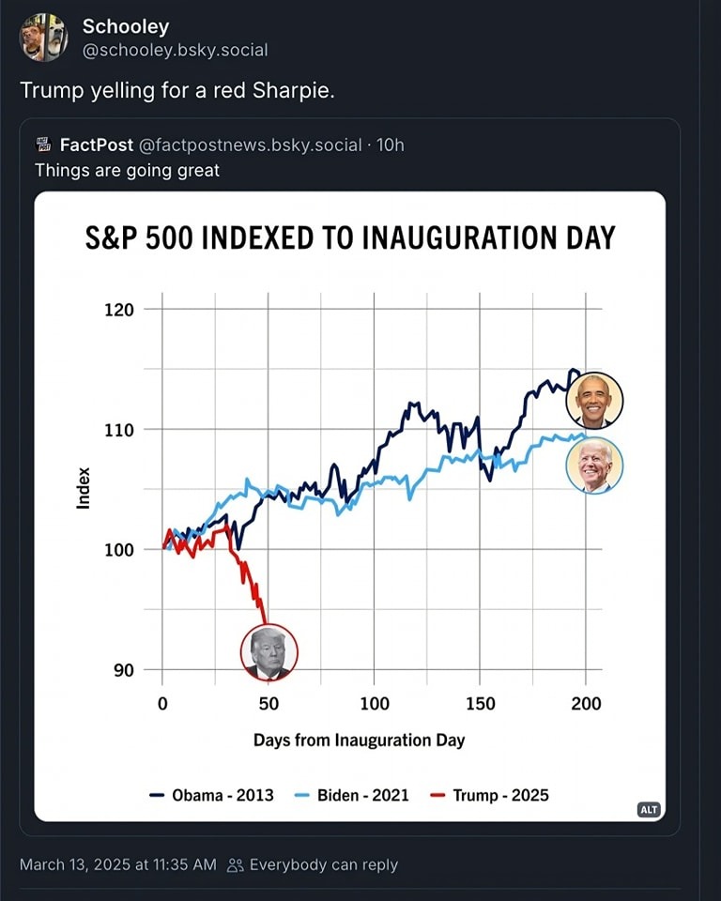Open the ALT badge on the chart image
The image size is (721, 901).
[648, 809]
